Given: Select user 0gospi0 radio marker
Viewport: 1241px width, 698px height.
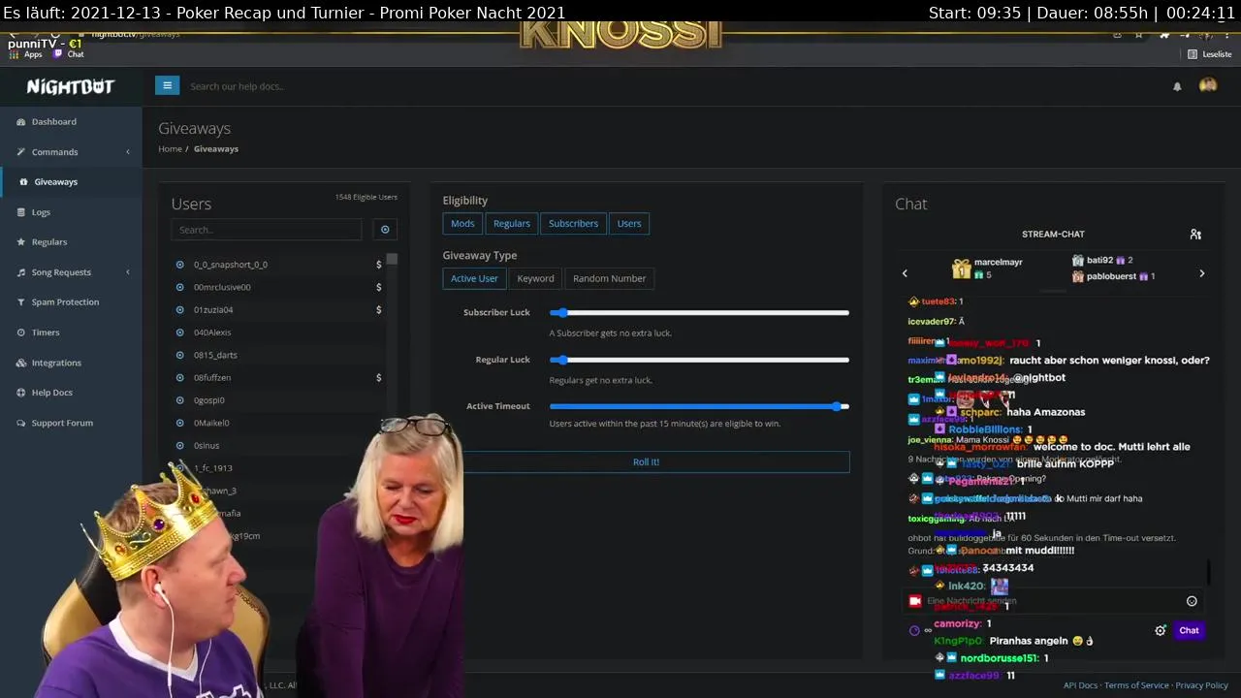Looking at the screenshot, I should coord(179,400).
